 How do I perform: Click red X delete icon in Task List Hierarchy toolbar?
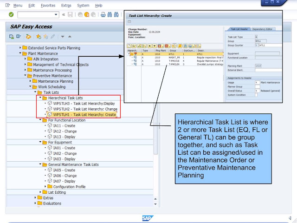(x=160, y=46)
